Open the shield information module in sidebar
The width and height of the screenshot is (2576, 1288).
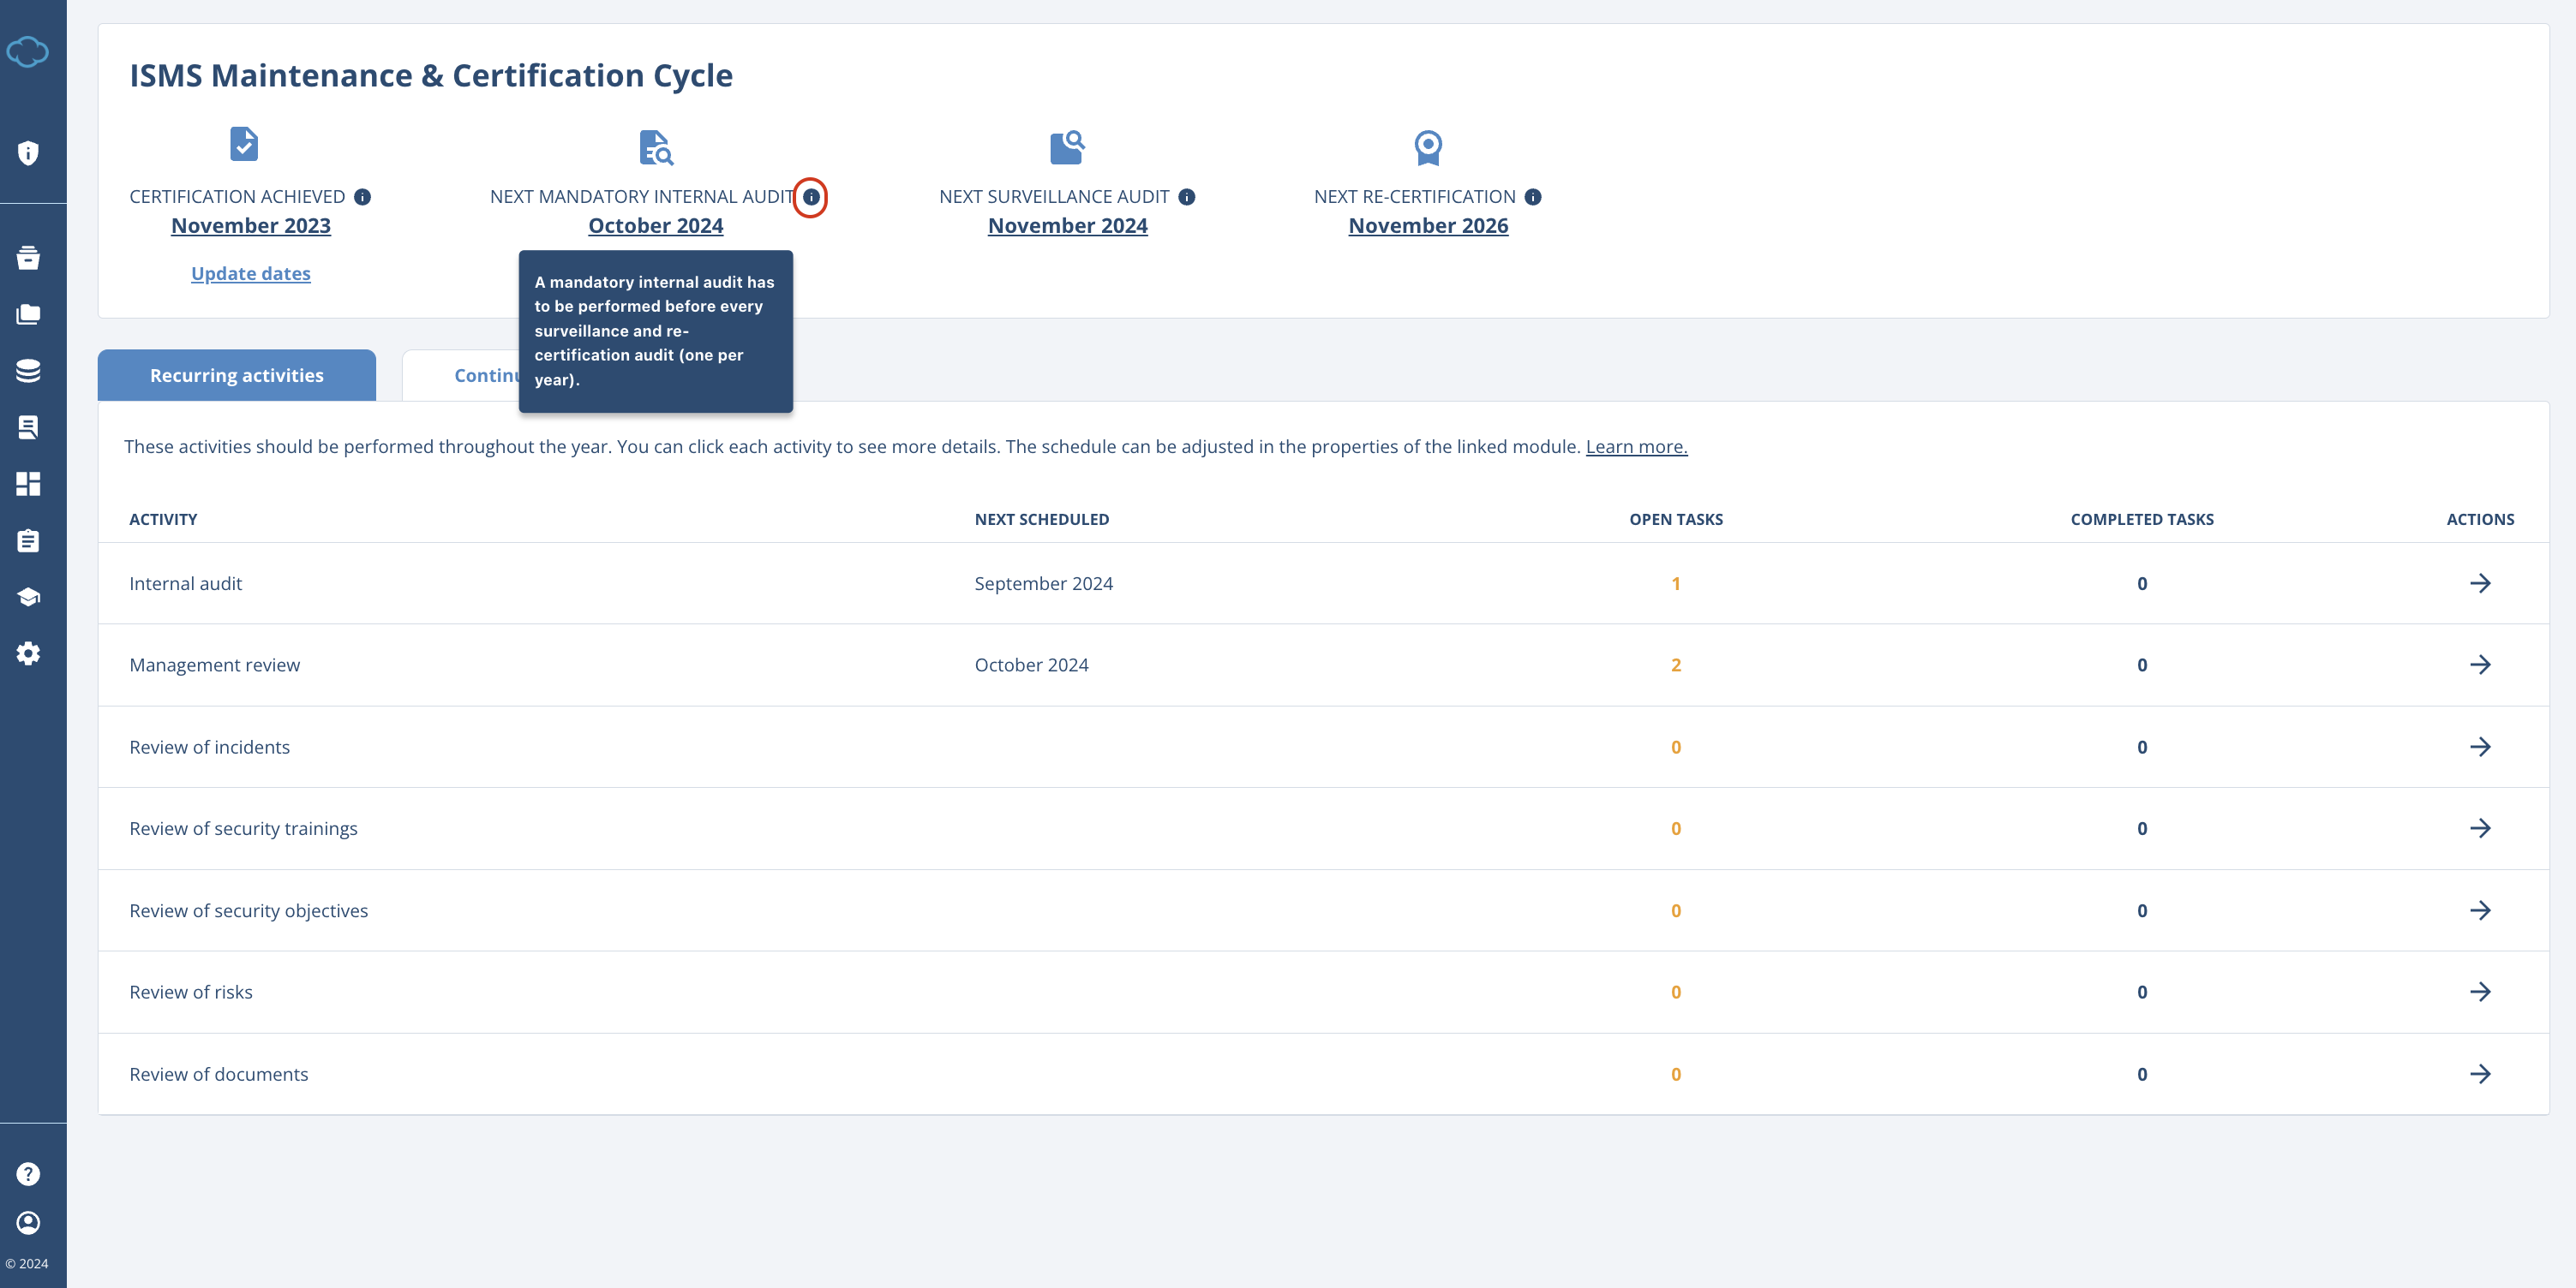29,153
